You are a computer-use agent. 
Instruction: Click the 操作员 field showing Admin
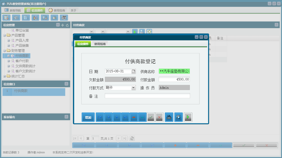174,87
